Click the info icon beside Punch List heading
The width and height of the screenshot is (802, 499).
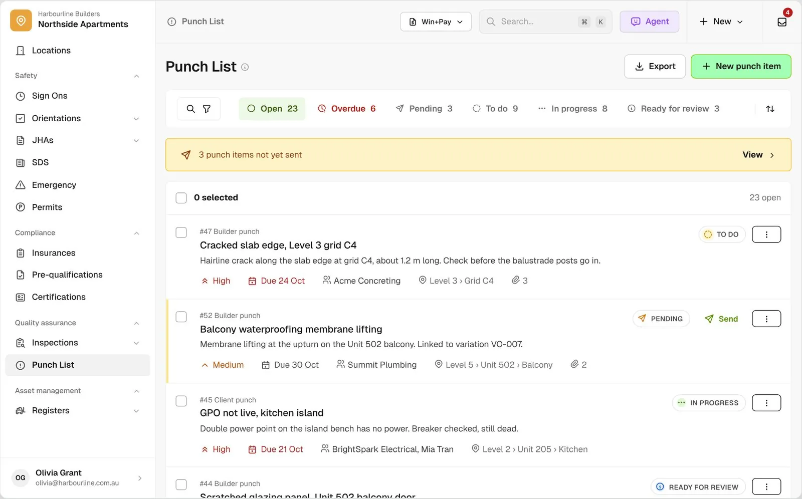click(x=245, y=67)
